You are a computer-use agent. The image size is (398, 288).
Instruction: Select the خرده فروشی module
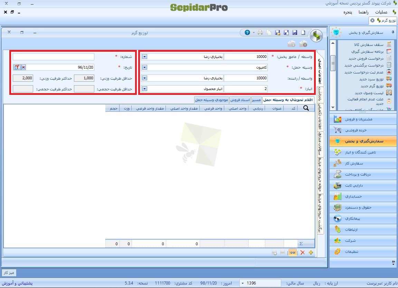363,130
